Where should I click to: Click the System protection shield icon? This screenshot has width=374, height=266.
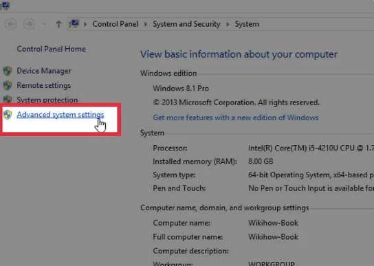coord(8,99)
